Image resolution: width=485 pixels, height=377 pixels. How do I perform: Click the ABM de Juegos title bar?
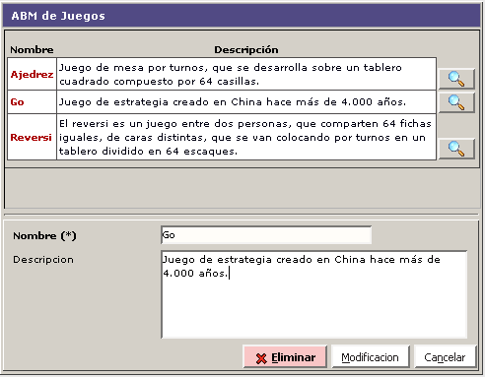point(242,16)
